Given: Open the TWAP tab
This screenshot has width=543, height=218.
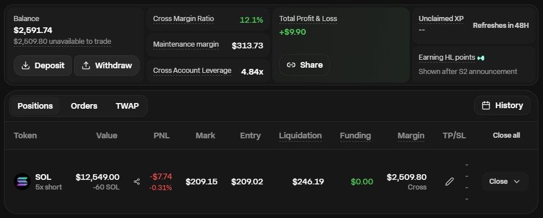Looking at the screenshot, I should 127,106.
